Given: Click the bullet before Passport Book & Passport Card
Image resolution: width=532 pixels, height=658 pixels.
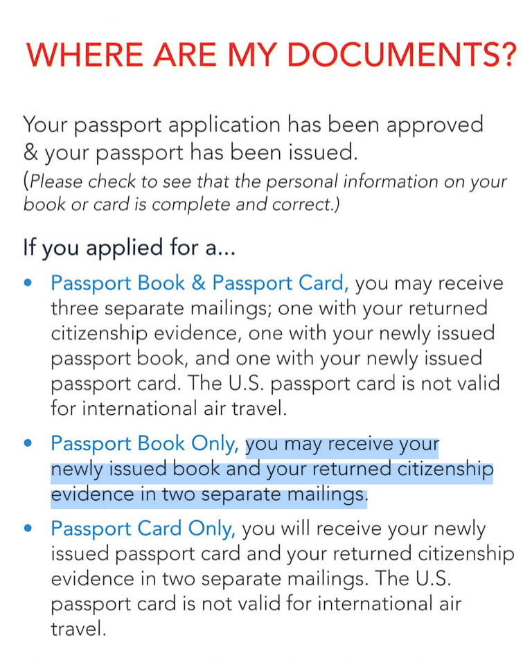Looking at the screenshot, I should (28, 283).
